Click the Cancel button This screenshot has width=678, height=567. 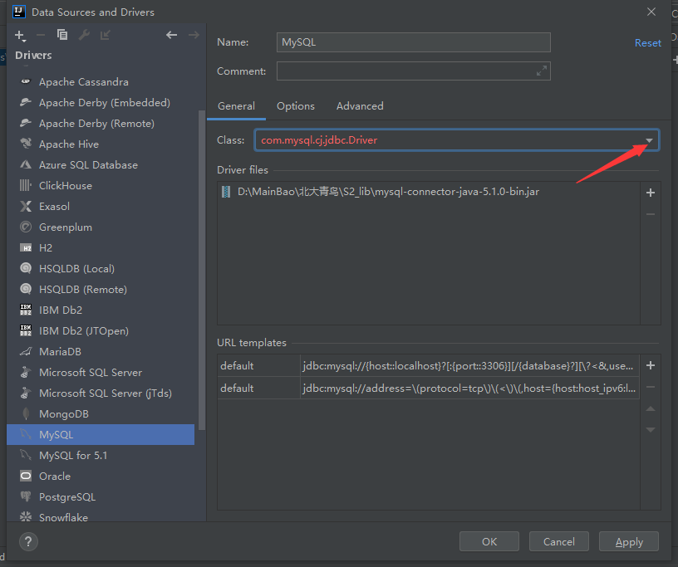click(558, 541)
